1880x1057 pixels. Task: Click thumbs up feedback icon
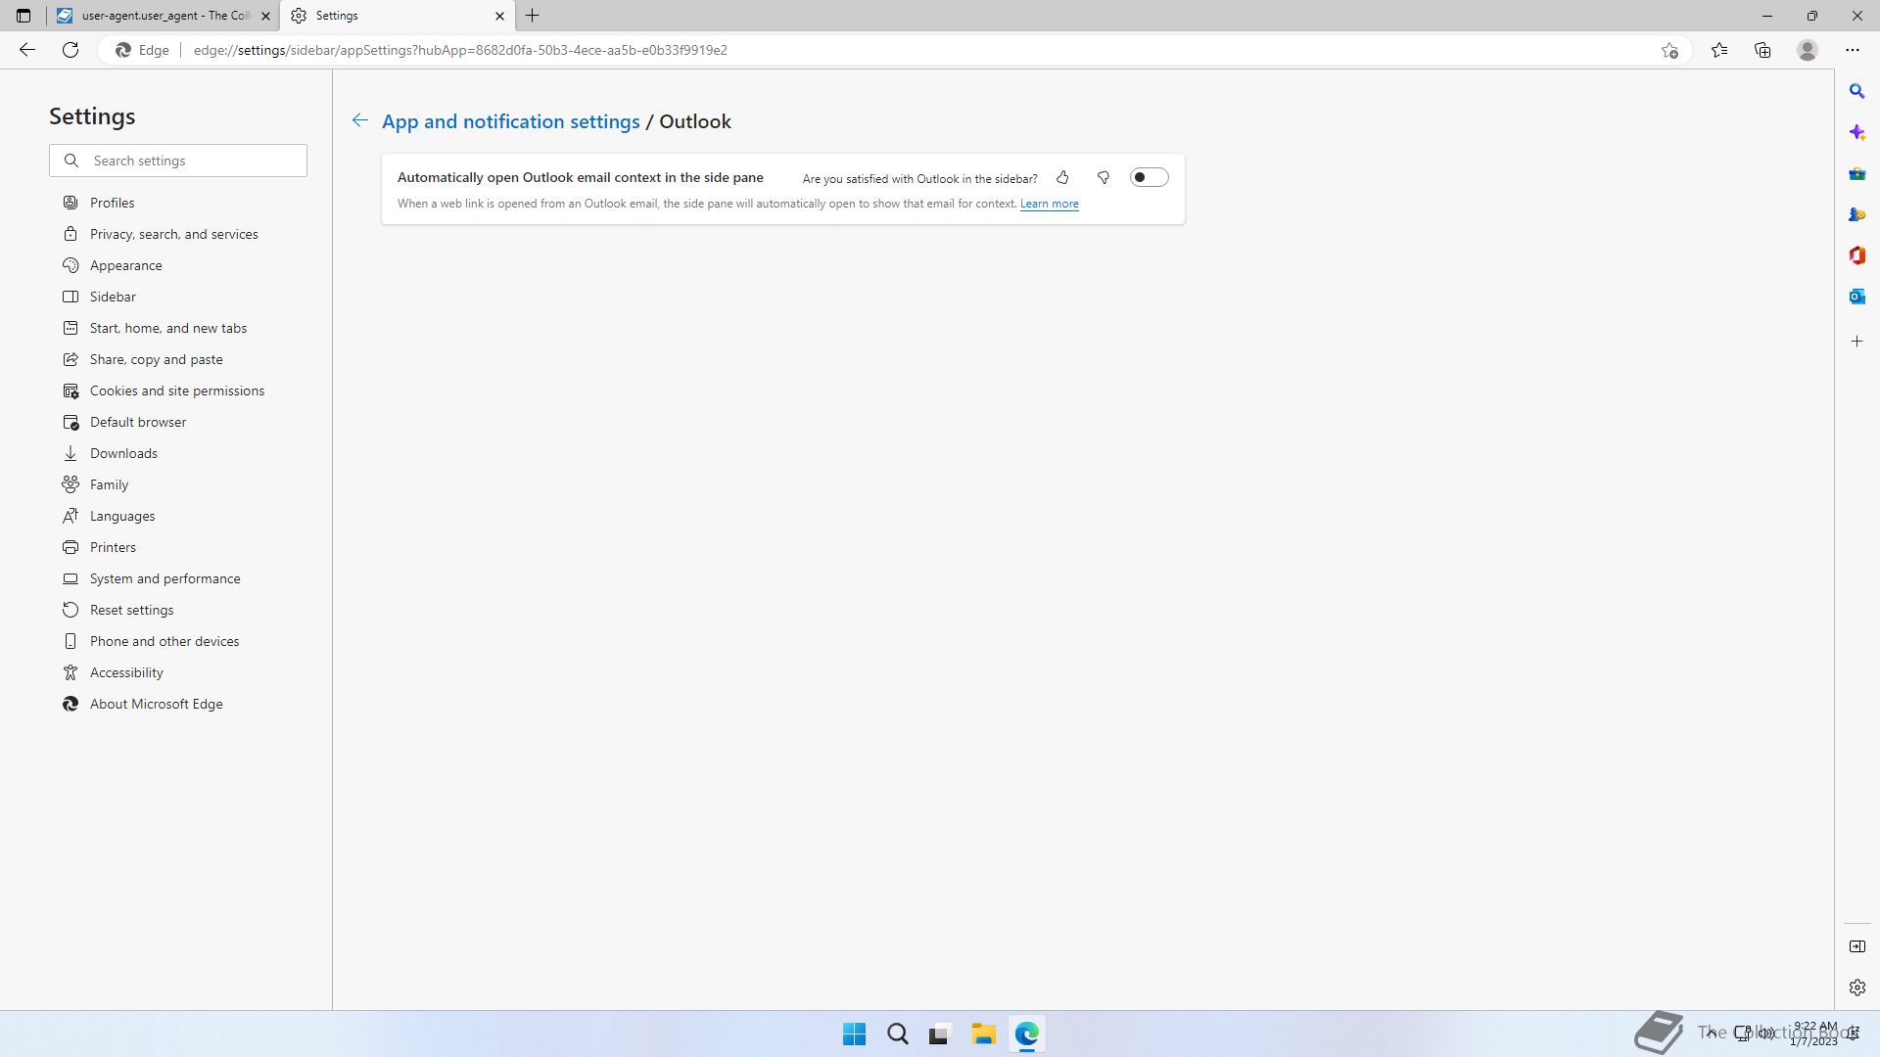click(1062, 178)
